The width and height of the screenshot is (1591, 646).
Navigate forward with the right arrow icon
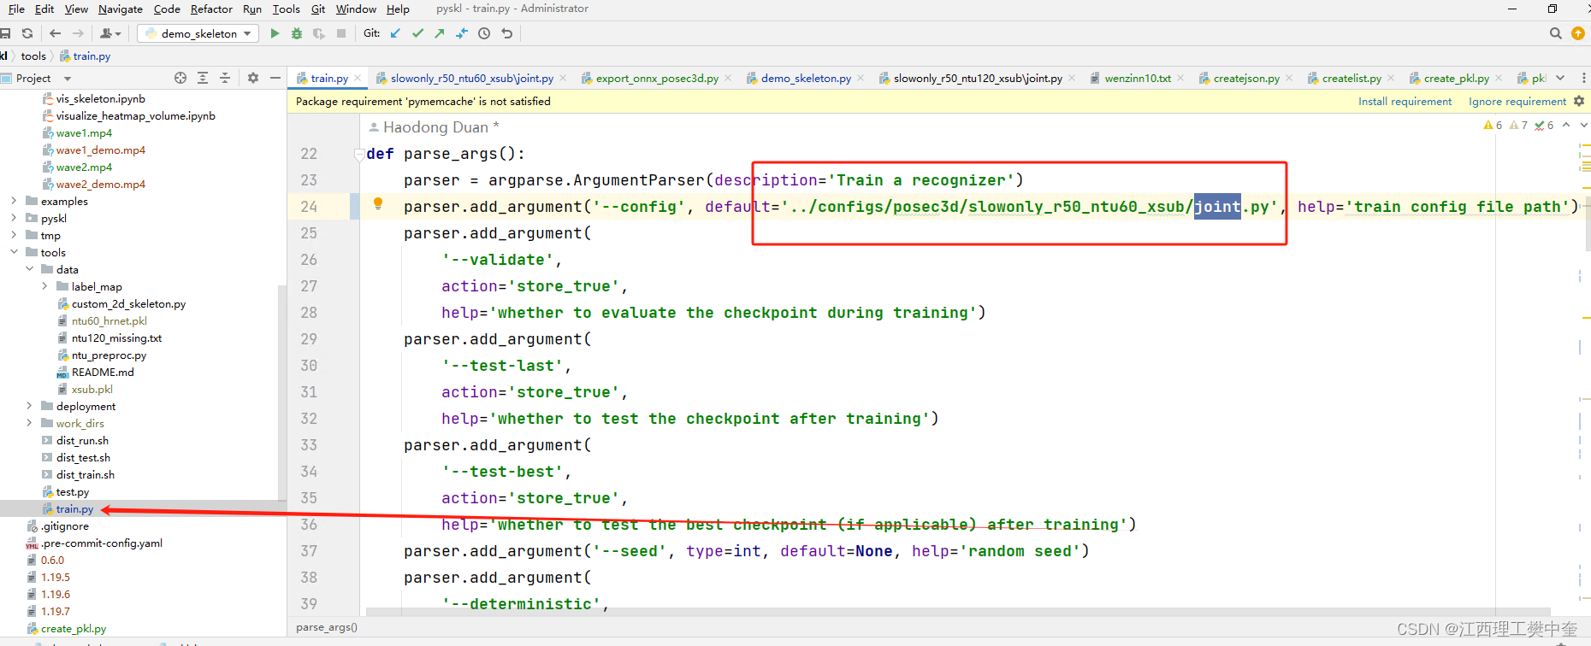[x=78, y=33]
